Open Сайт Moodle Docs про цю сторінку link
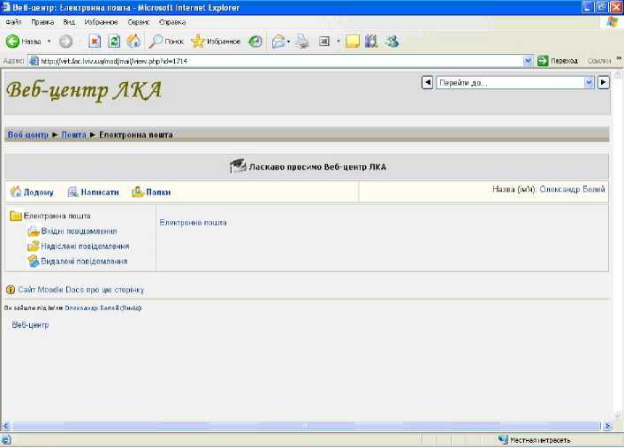This screenshot has width=624, height=448. point(80,290)
